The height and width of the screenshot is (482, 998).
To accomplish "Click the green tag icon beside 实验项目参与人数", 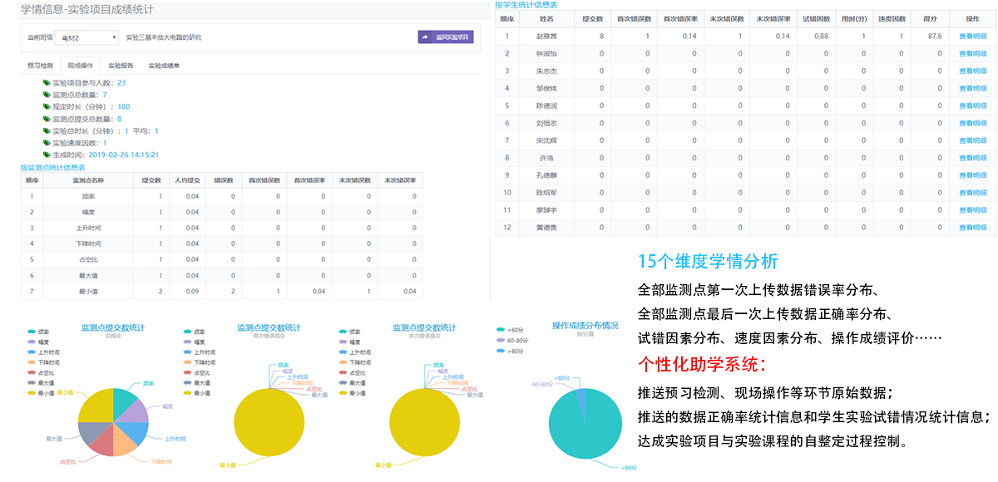I will click(x=47, y=83).
